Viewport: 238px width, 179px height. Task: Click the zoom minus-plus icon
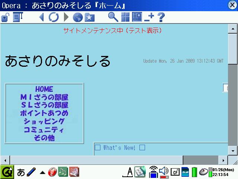[149, 17]
